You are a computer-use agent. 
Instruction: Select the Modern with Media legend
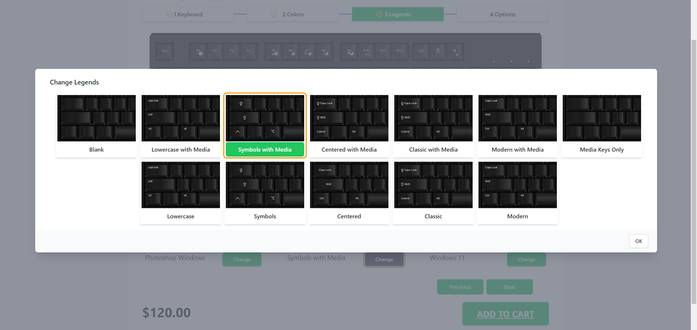[x=518, y=125]
